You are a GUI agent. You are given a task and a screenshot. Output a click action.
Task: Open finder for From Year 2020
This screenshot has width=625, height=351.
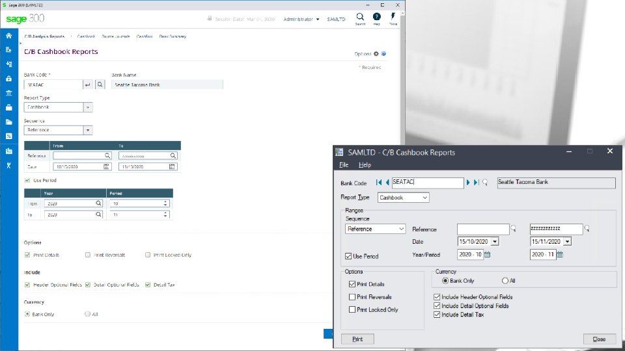point(98,203)
